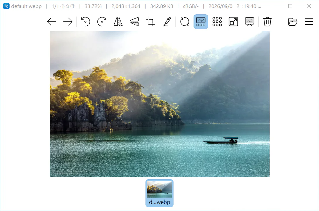
Task: Click the 342.89 KB file size
Action: click(162, 6)
